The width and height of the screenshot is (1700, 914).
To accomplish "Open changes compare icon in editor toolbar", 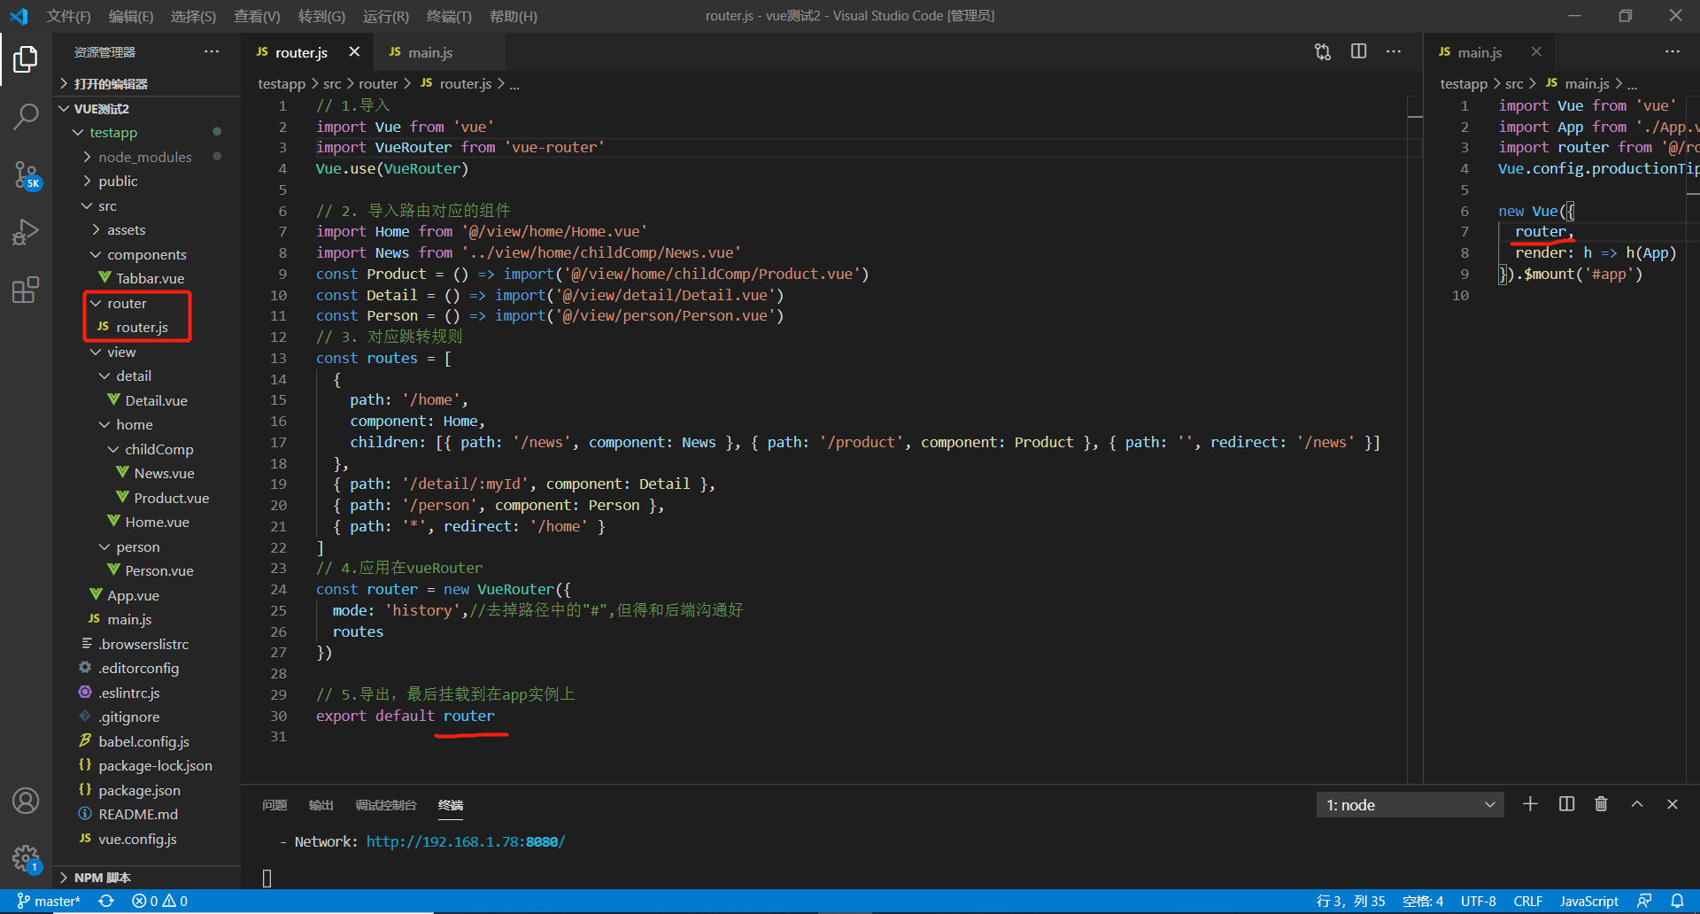I will [1323, 52].
